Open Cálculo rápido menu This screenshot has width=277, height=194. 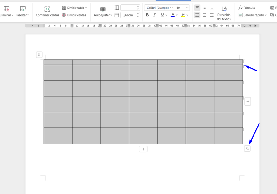253,15
